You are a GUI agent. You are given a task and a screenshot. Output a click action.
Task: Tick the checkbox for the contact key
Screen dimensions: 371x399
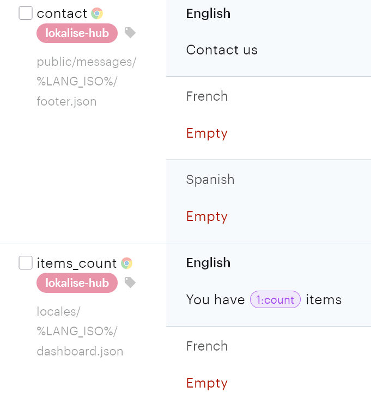pyautogui.click(x=26, y=13)
